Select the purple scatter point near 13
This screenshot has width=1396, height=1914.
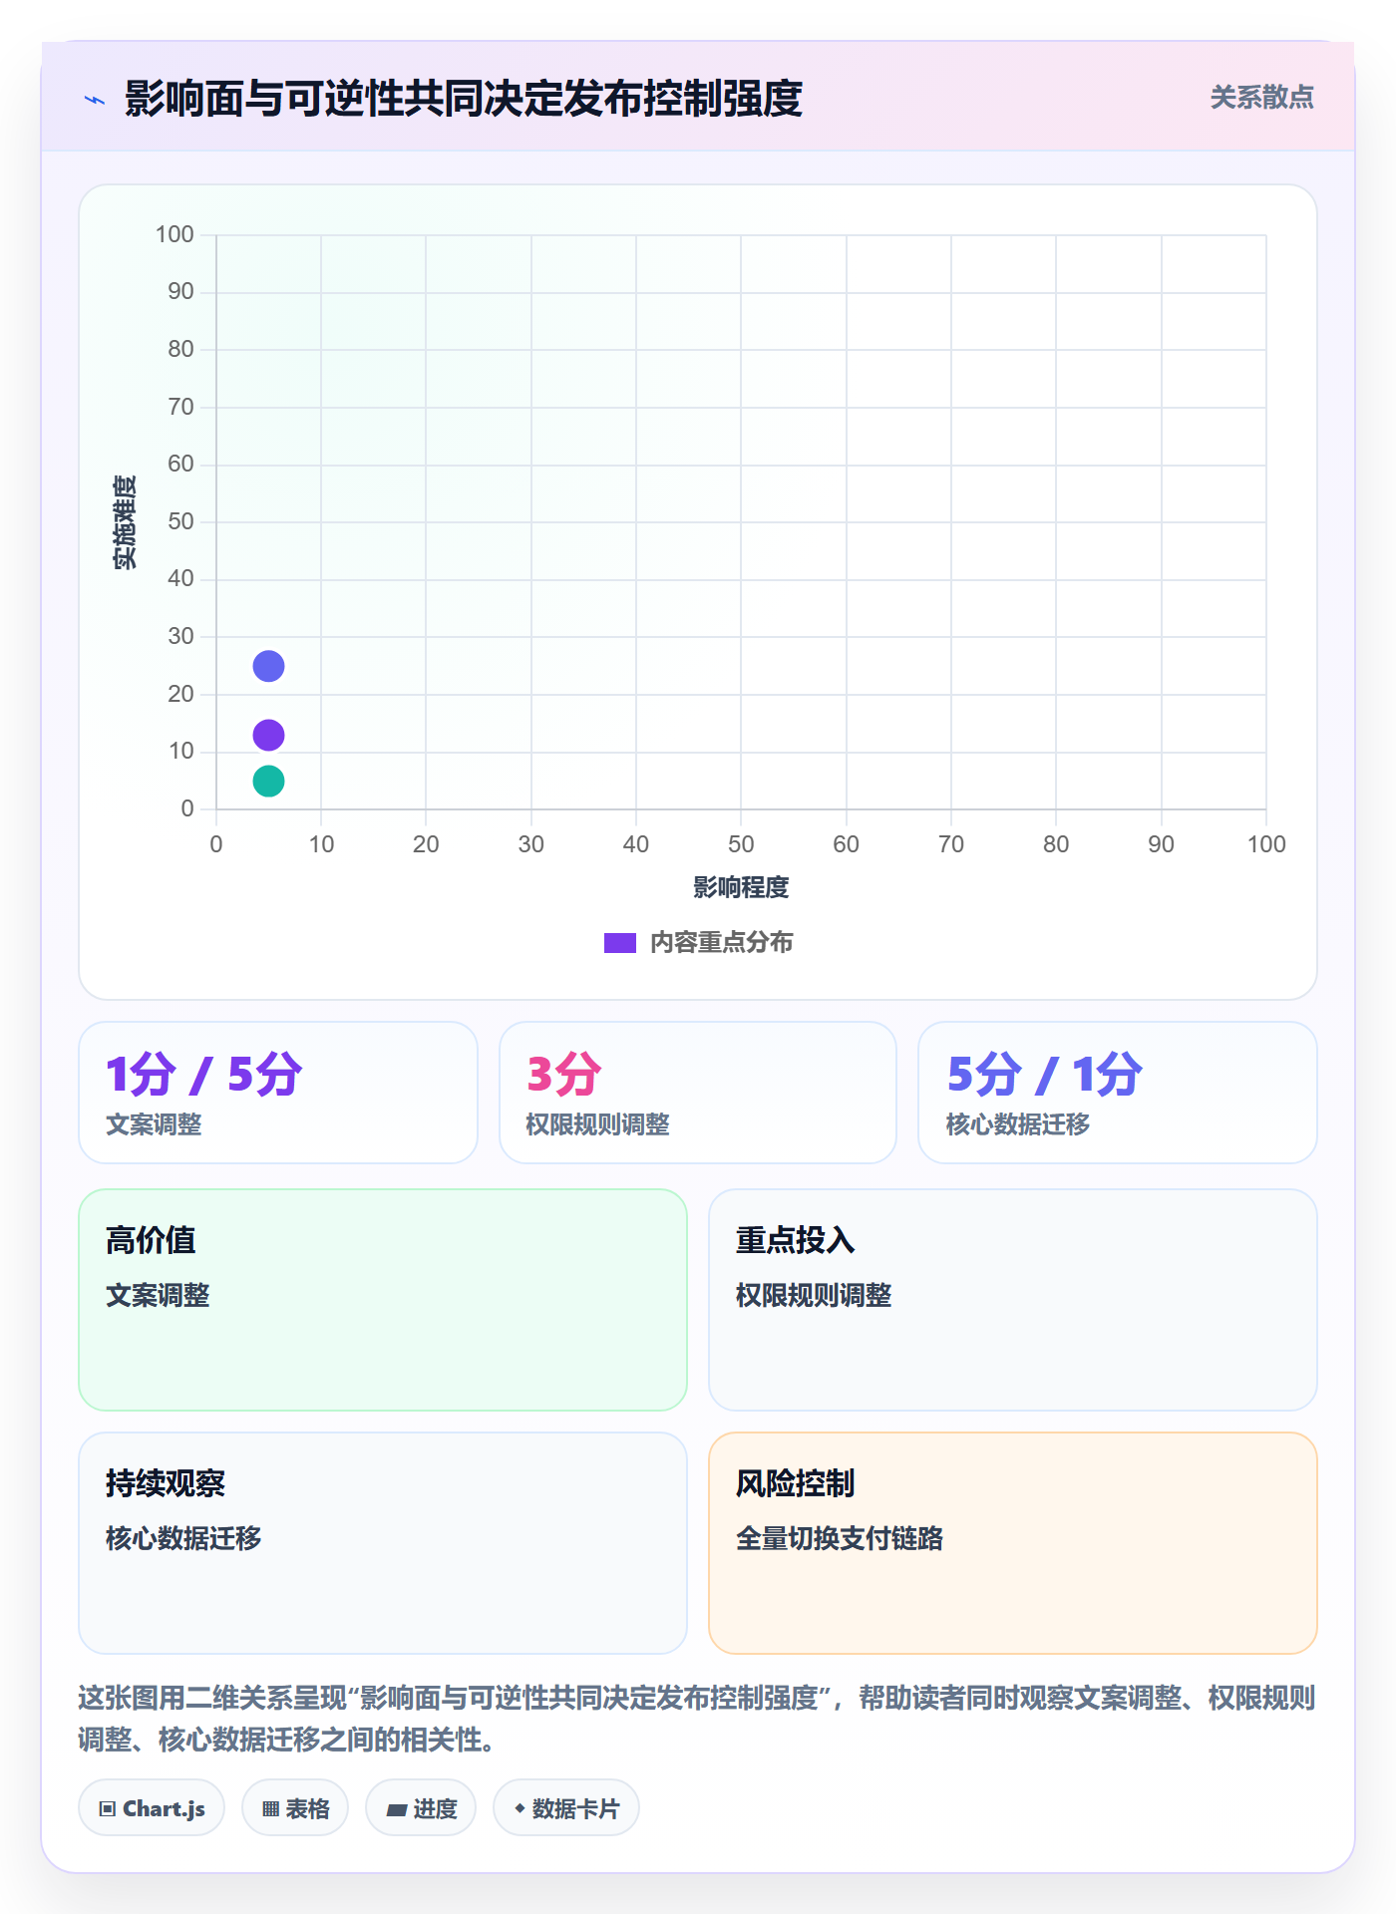268,736
